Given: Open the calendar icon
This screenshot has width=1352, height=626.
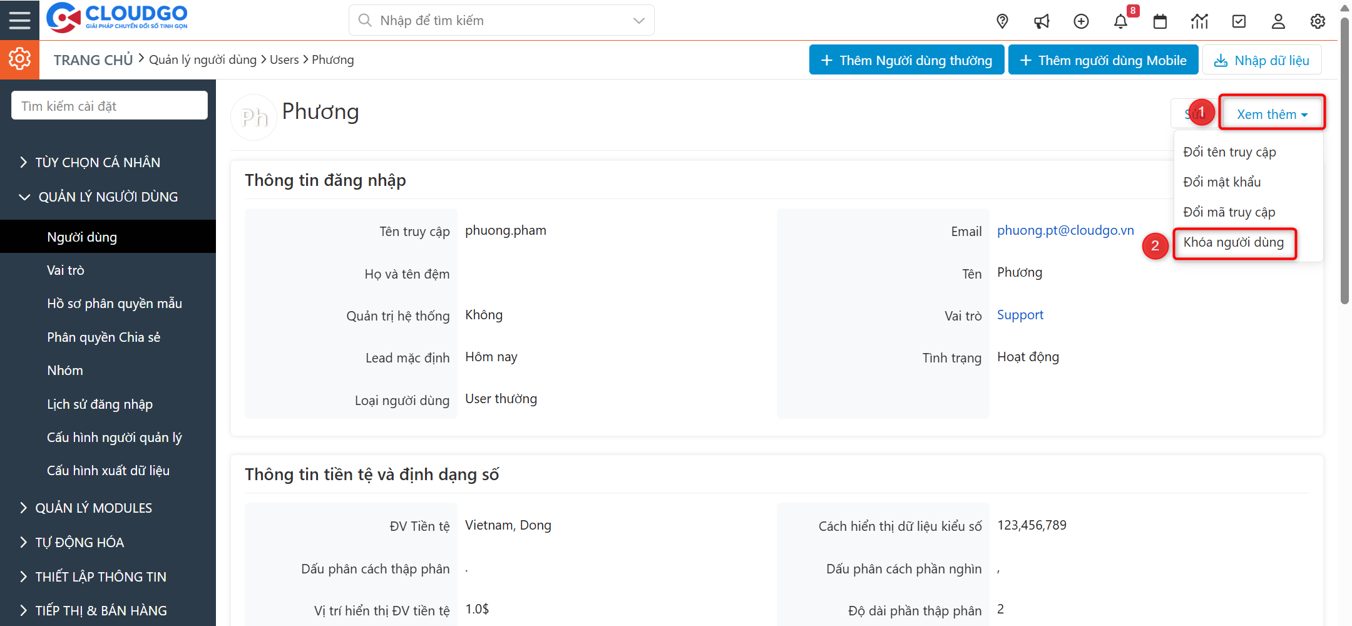Looking at the screenshot, I should click(x=1160, y=21).
